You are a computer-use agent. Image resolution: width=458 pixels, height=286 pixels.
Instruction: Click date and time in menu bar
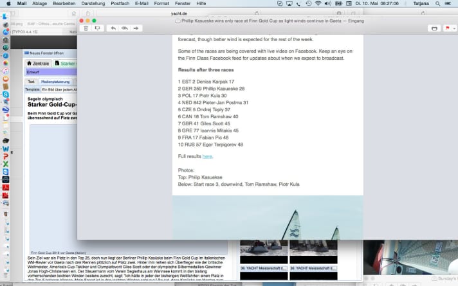click(x=377, y=3)
